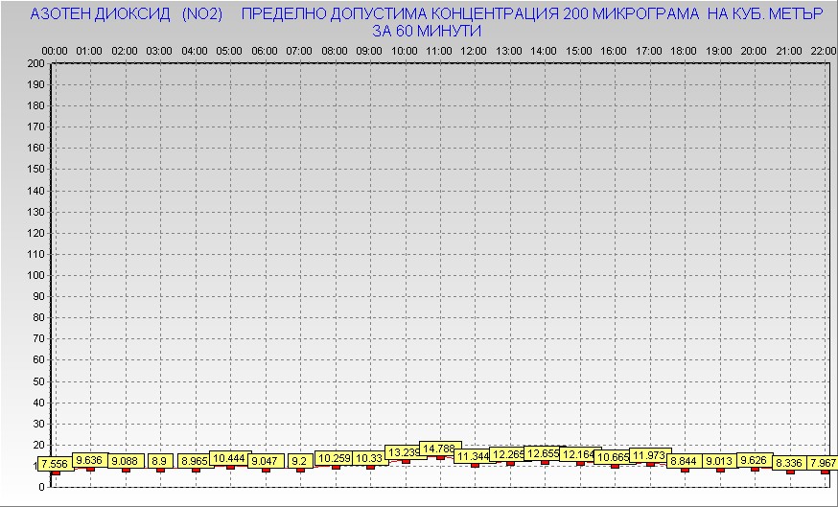
Task: Select the 11.973 data label
Action: (650, 455)
